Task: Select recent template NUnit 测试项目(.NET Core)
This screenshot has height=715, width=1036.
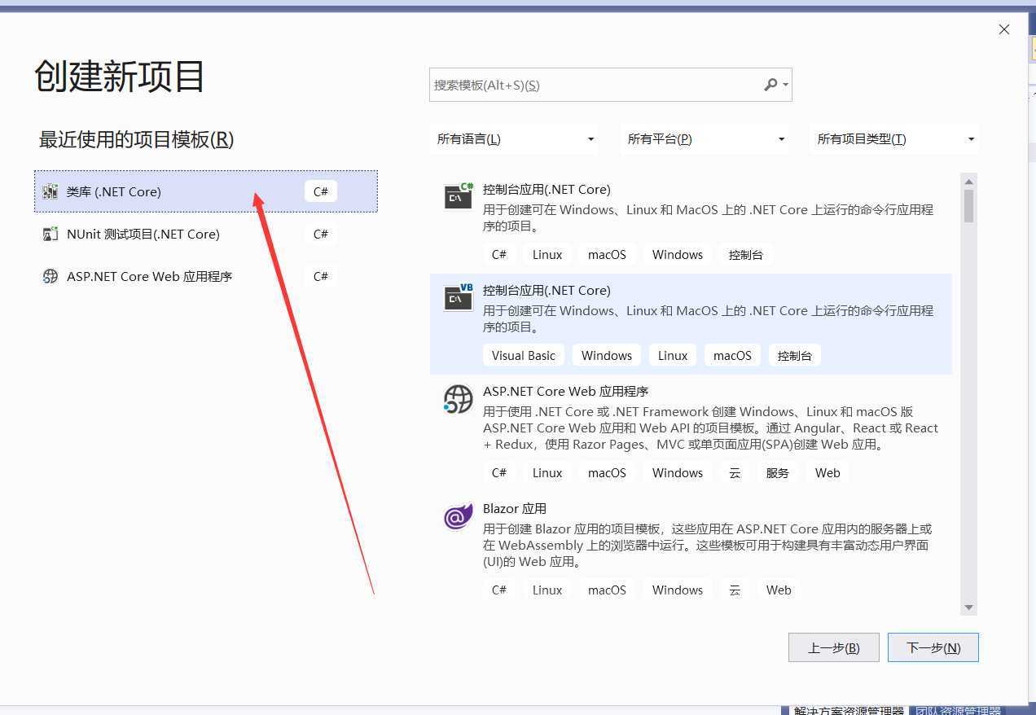Action: tap(206, 234)
